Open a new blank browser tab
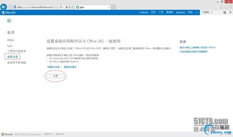Screen dimensions: 233x137 pyautogui.click(x=113, y=7)
